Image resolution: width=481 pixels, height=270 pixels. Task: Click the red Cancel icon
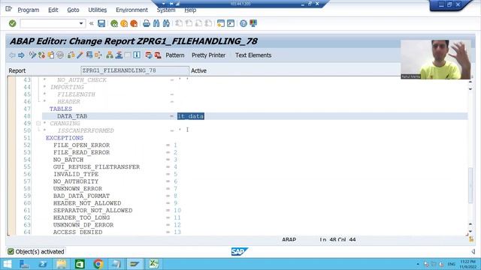click(134, 23)
